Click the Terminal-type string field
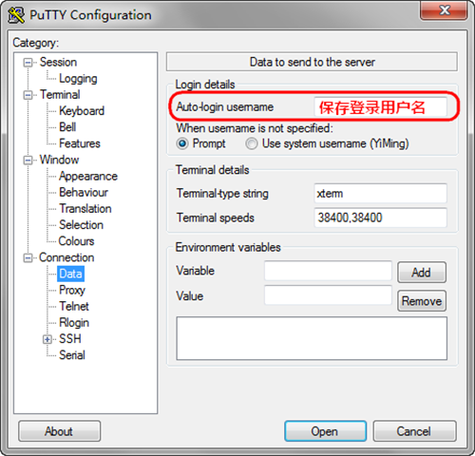The height and width of the screenshot is (456, 475). (x=381, y=193)
